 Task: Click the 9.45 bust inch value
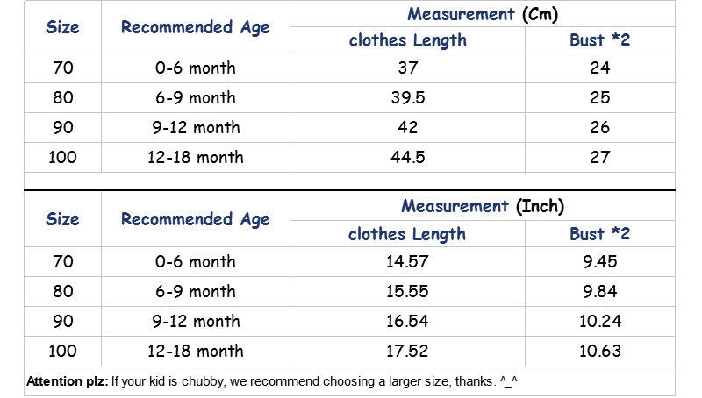pos(600,261)
